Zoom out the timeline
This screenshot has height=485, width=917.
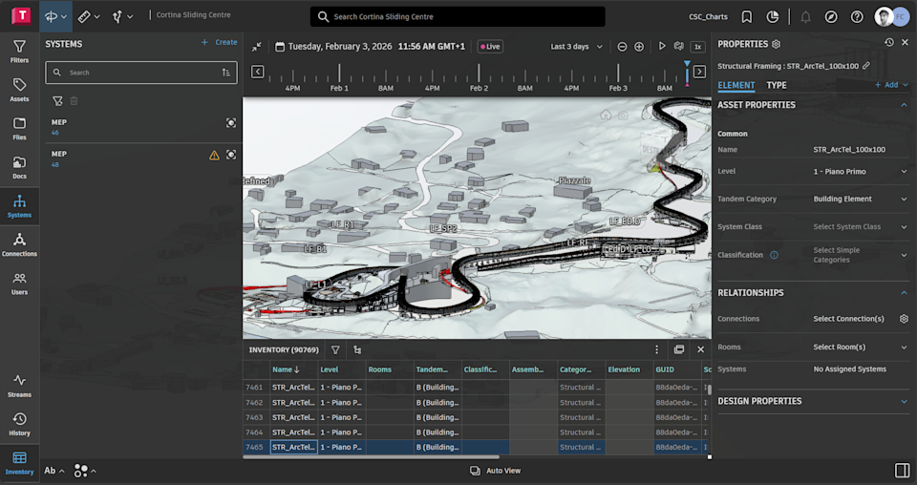622,47
